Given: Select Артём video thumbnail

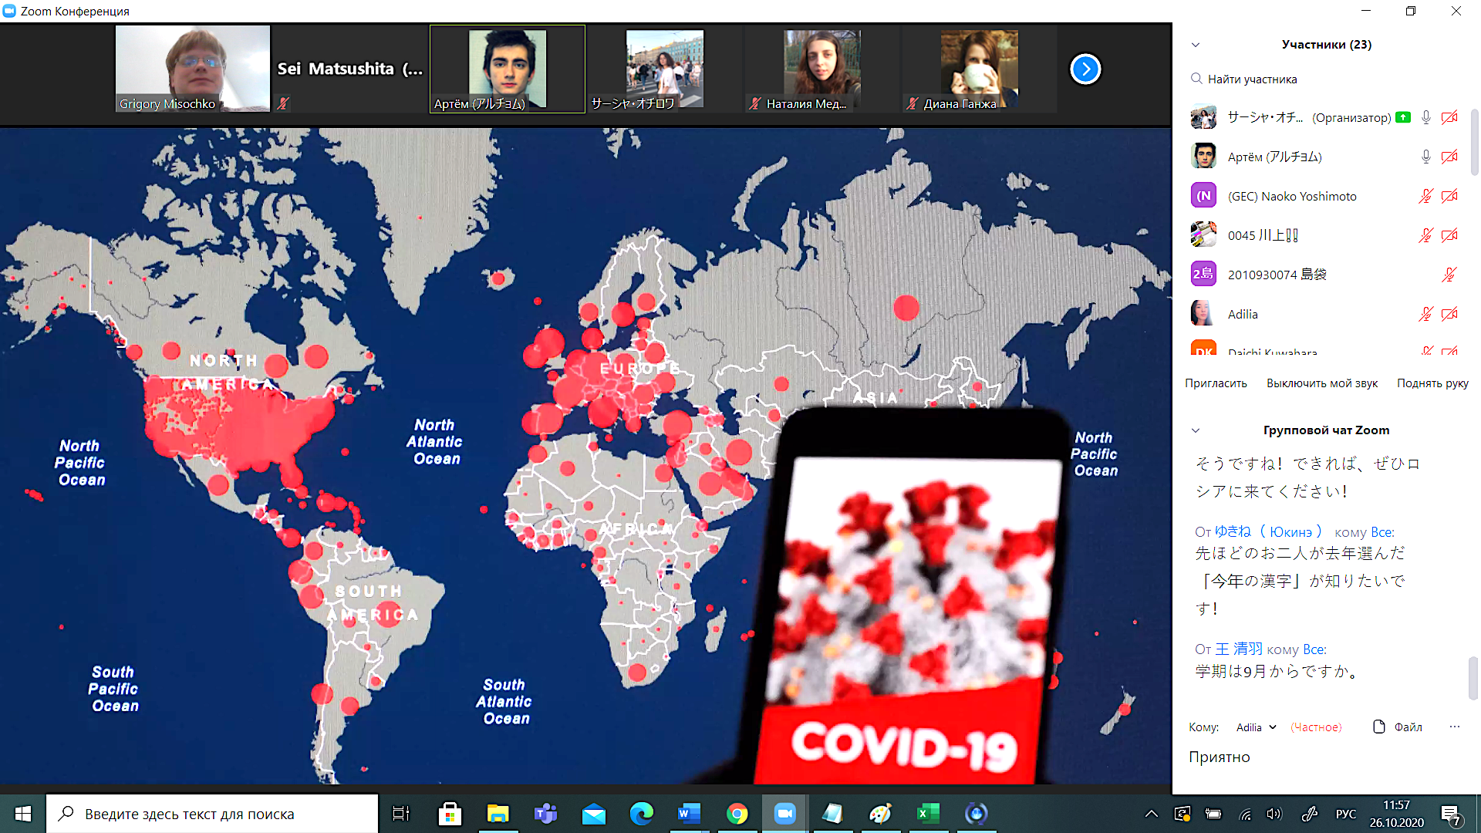Looking at the screenshot, I should point(508,69).
